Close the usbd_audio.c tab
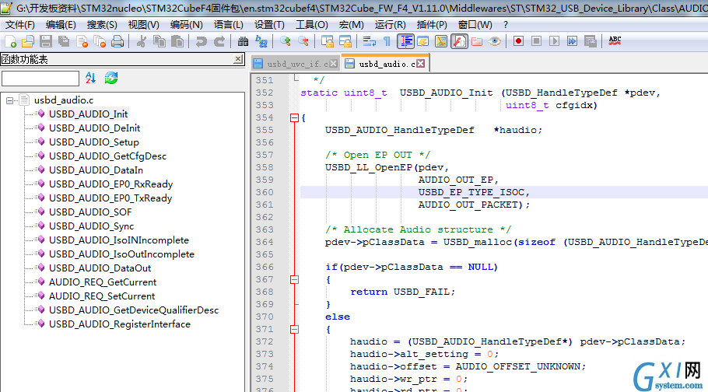Image resolution: width=708 pixels, height=392 pixels. coord(420,63)
